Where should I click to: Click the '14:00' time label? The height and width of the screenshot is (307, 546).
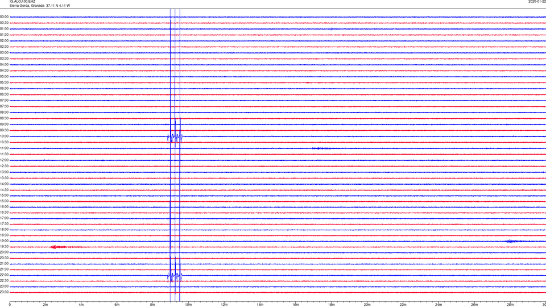click(x=5, y=184)
